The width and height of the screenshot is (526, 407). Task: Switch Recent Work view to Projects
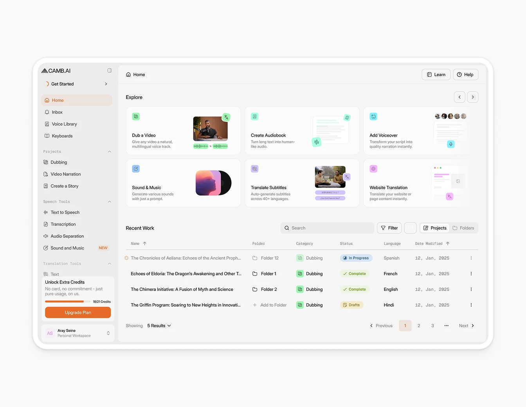[x=435, y=228]
